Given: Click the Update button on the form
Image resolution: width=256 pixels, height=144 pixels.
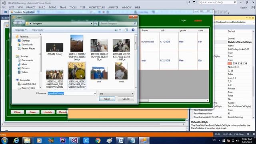Looking at the screenshot, I should pos(48,112).
